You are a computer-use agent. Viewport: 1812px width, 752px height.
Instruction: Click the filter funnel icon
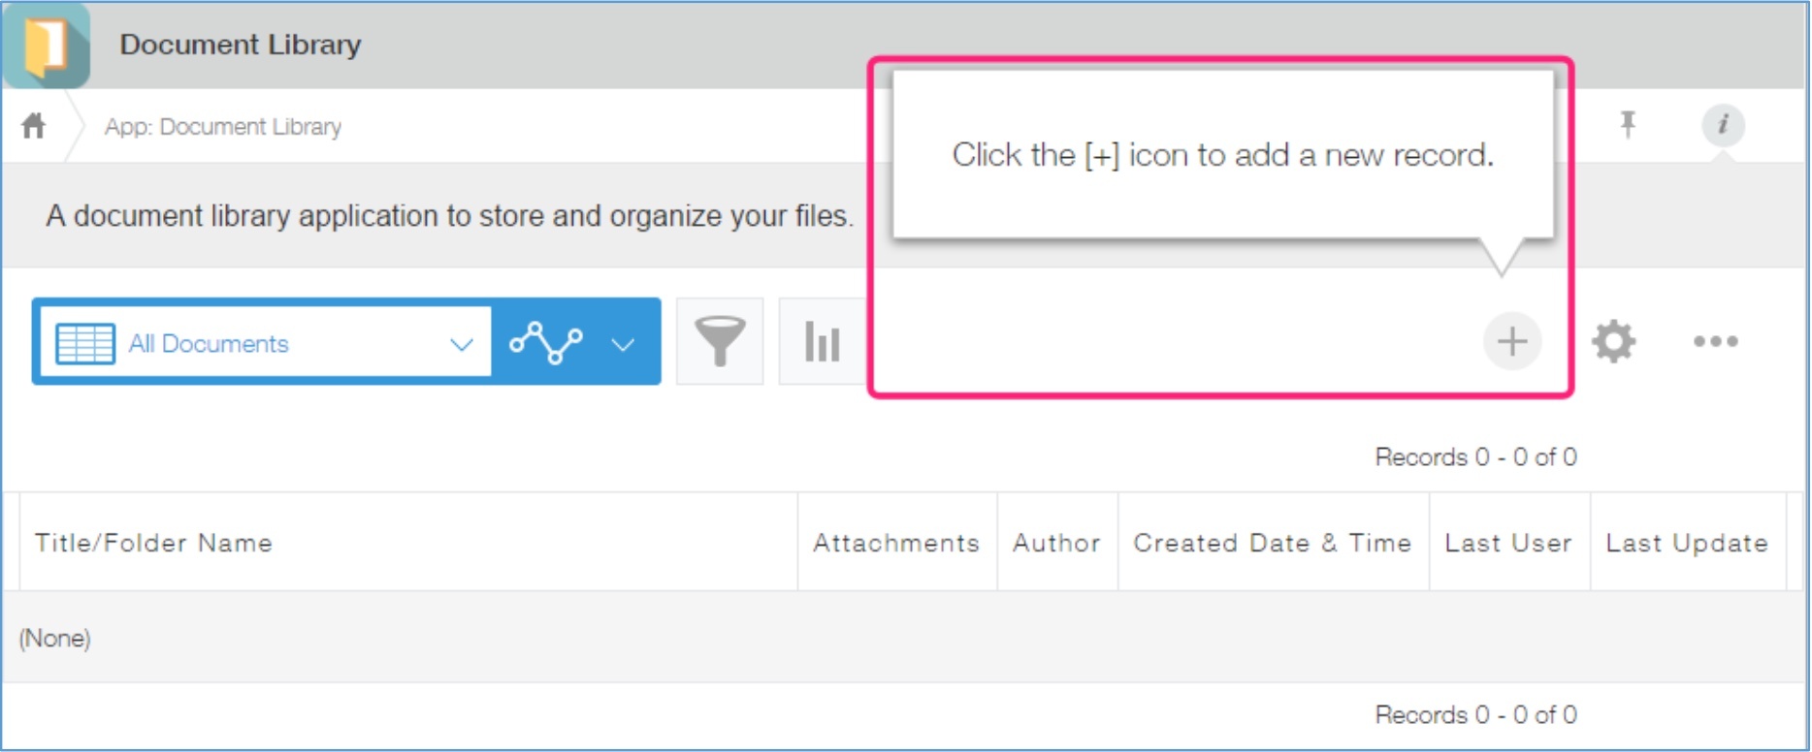pos(720,341)
